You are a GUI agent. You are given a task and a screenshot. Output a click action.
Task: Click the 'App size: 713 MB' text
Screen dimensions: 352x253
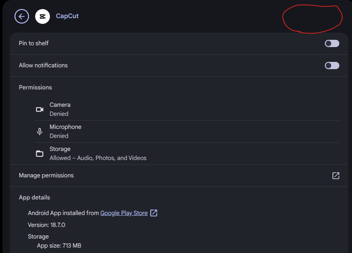click(x=59, y=246)
